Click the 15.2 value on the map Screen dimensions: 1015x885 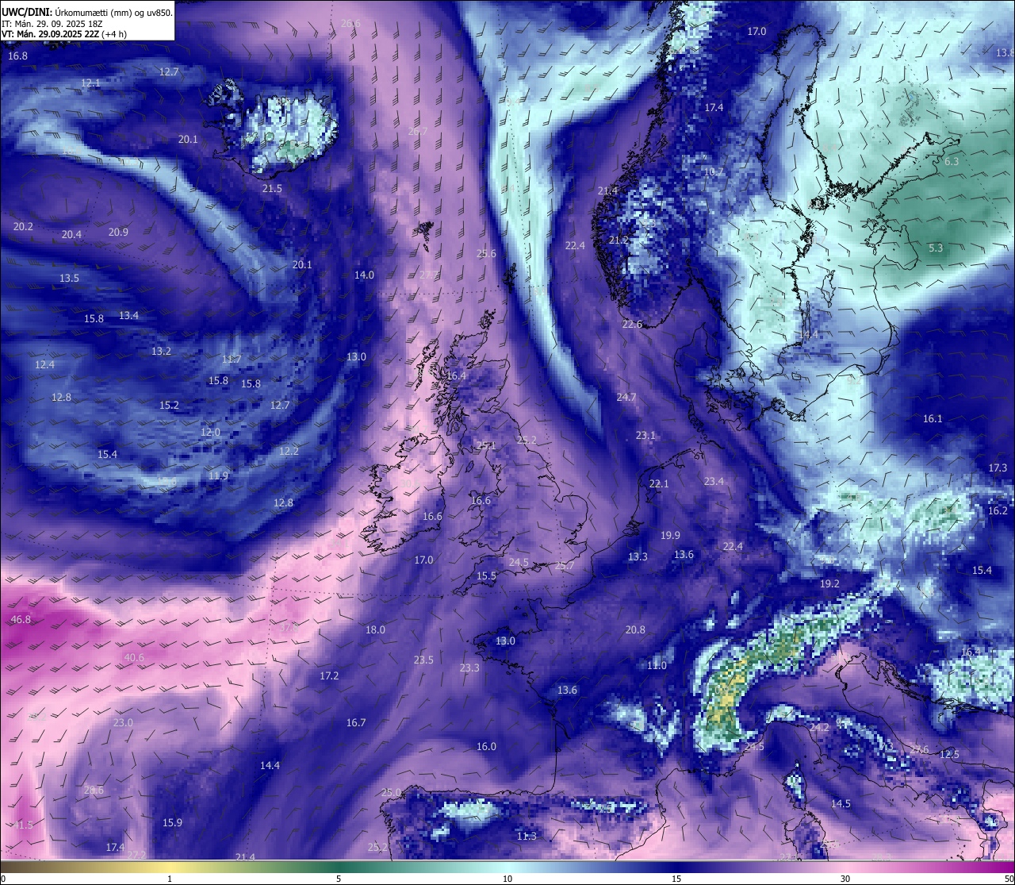[x=169, y=405]
